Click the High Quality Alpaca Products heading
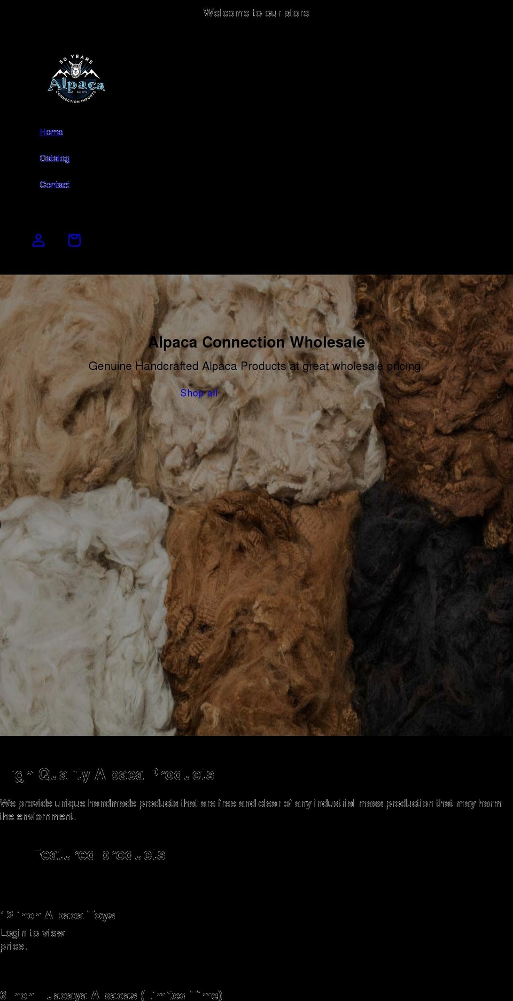The width and height of the screenshot is (513, 1001). click(x=107, y=774)
